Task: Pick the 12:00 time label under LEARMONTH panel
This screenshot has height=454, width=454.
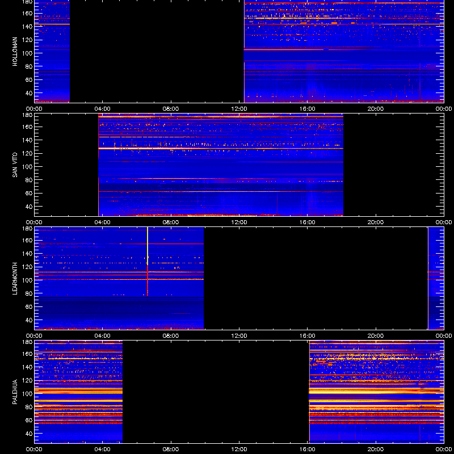Action: [239, 336]
